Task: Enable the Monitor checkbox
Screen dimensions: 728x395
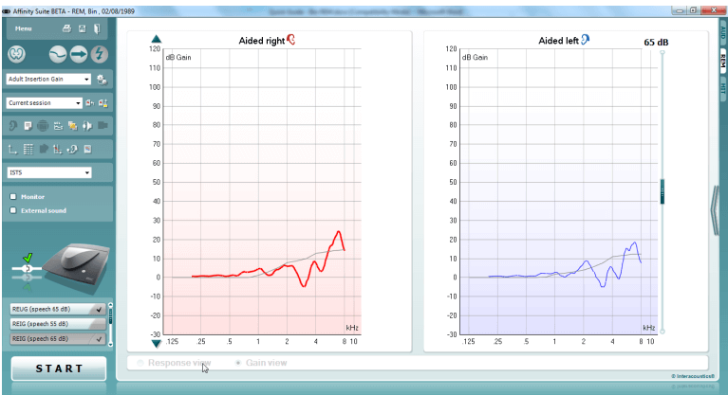Action: (12, 196)
